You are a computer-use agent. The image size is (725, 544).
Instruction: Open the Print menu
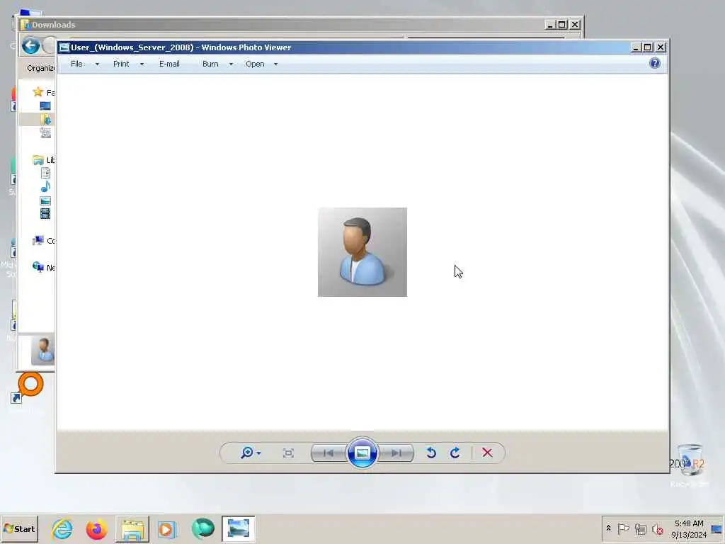121,64
